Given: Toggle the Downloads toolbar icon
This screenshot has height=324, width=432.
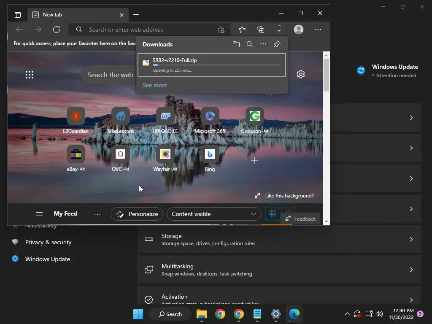Looking at the screenshot, I should [279, 30].
